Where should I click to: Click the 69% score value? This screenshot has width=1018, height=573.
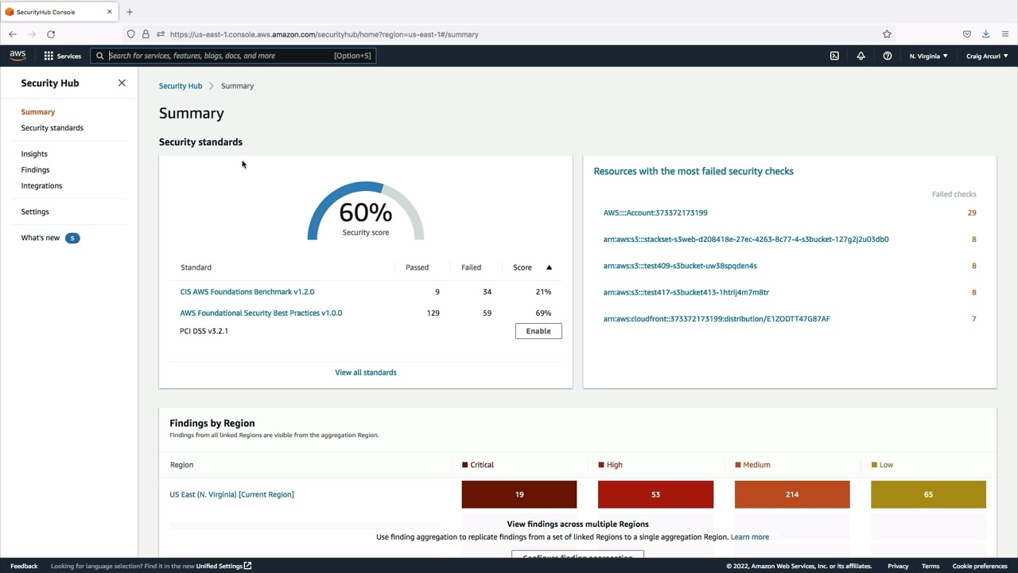(x=543, y=313)
